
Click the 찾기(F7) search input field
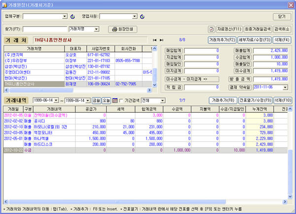point(45,29)
